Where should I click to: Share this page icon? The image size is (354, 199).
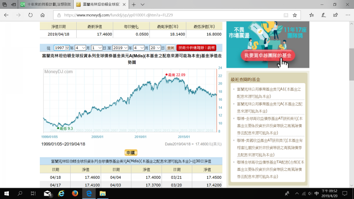tap(335, 15)
